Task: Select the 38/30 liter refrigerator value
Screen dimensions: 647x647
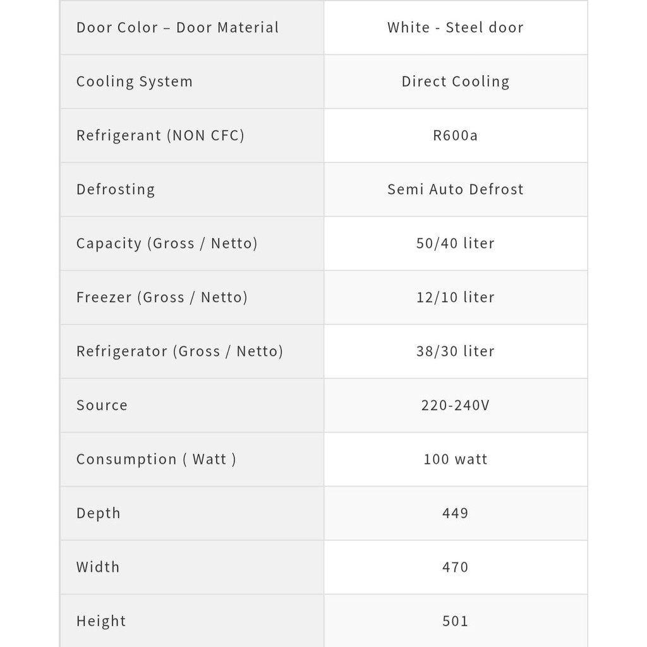Action: [456, 351]
